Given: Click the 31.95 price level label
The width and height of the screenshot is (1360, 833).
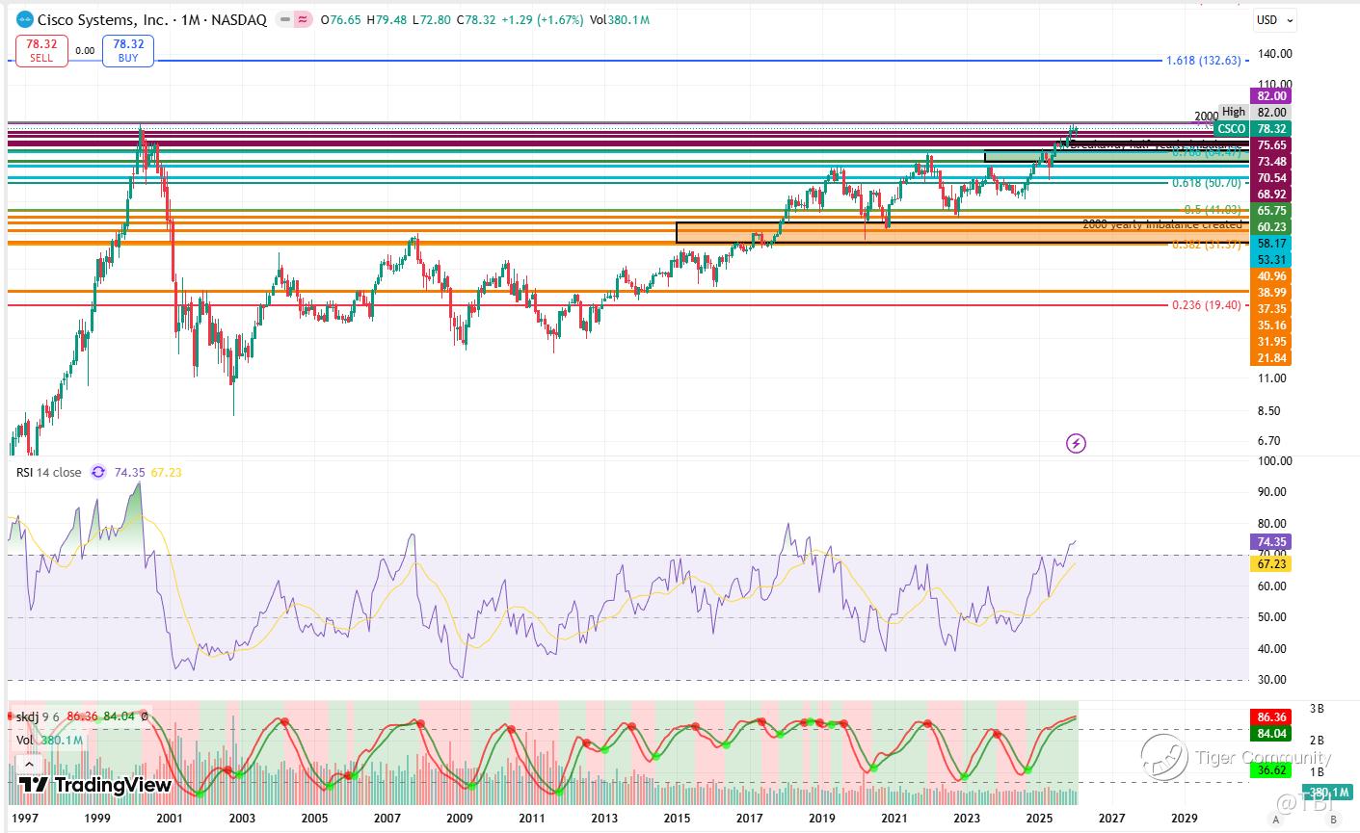Looking at the screenshot, I should click(x=1268, y=342).
